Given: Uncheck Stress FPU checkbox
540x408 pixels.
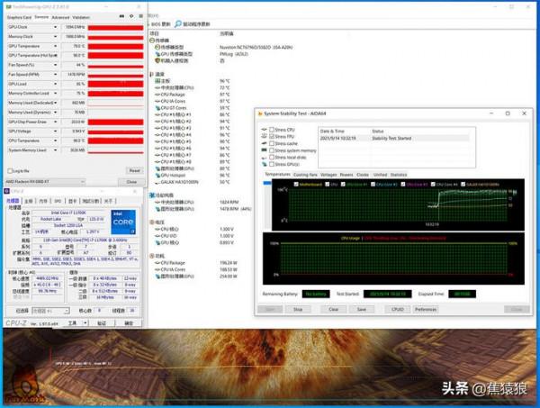Looking at the screenshot, I should click(272, 137).
